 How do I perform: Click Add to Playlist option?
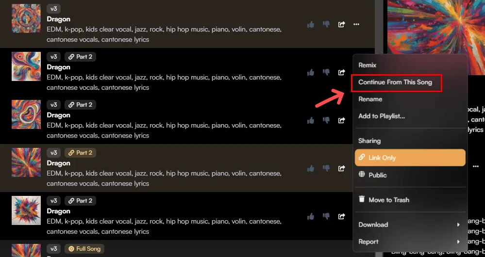tap(382, 116)
